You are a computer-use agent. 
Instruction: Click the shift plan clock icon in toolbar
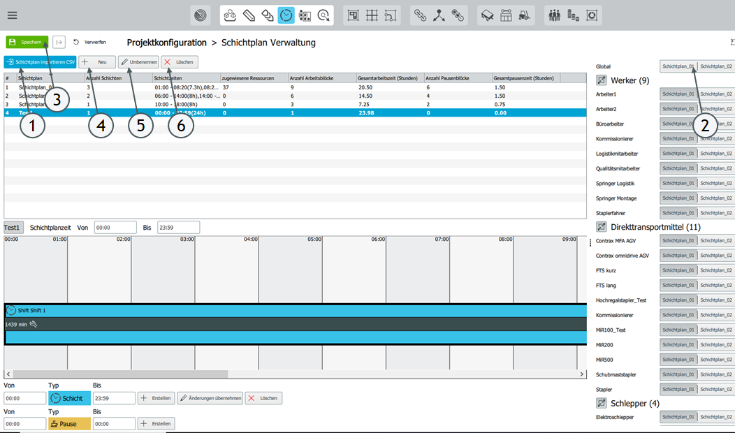point(286,15)
